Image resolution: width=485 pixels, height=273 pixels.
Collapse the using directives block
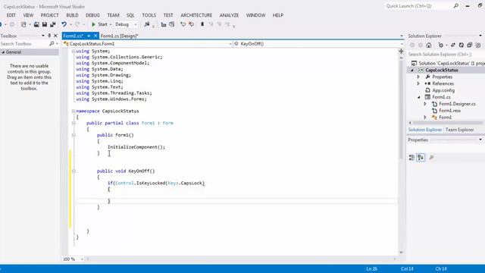pyautogui.click(x=74, y=51)
